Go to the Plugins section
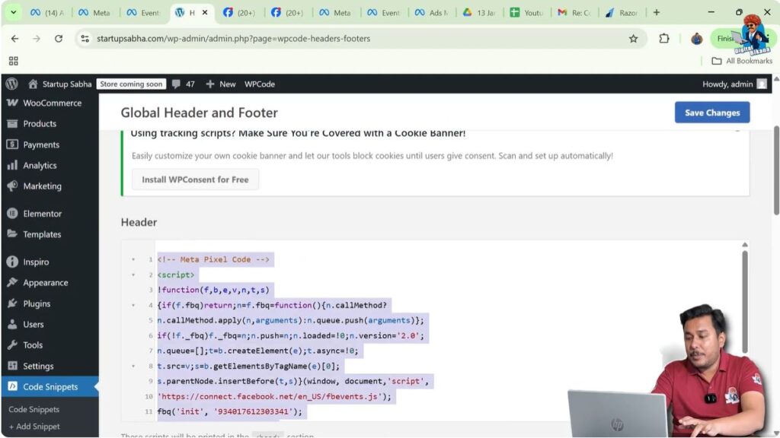This screenshot has width=780, height=438. point(34,303)
